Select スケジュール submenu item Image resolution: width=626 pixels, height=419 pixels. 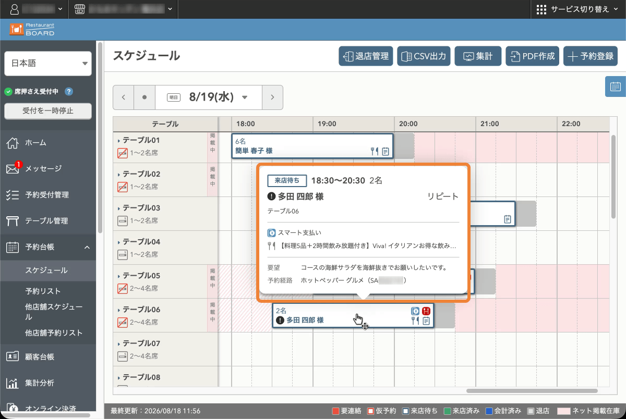pyautogui.click(x=48, y=270)
